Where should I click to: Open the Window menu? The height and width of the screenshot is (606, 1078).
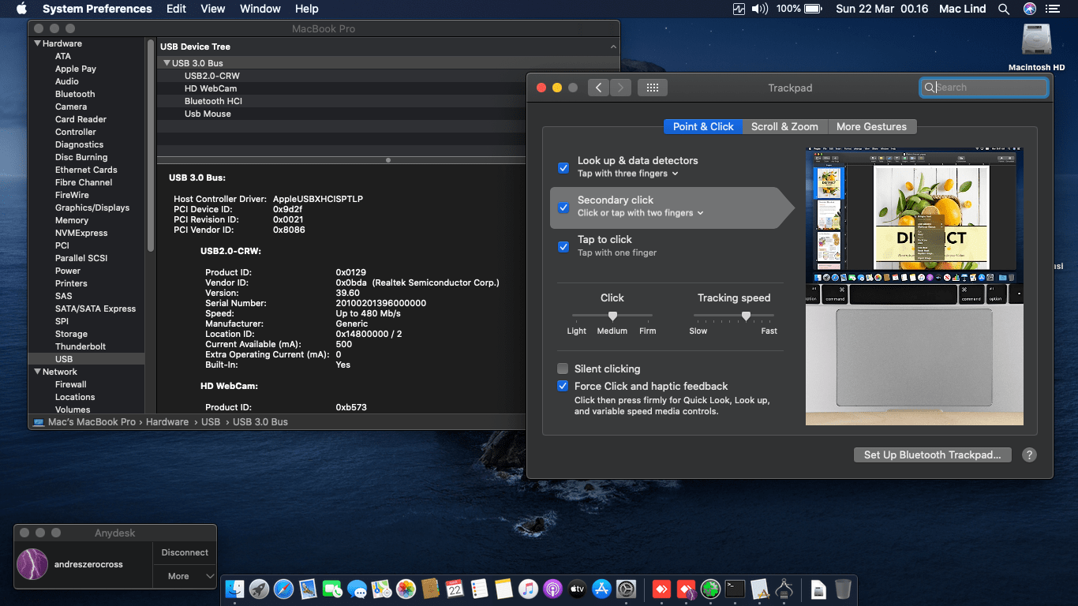(x=260, y=9)
